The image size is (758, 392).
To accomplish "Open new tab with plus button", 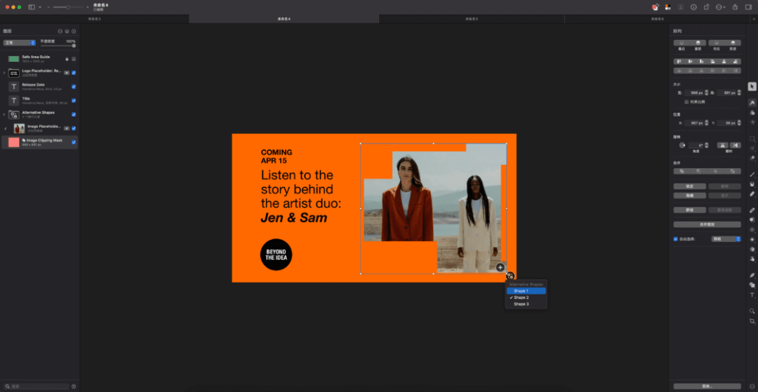I will click(x=754, y=19).
